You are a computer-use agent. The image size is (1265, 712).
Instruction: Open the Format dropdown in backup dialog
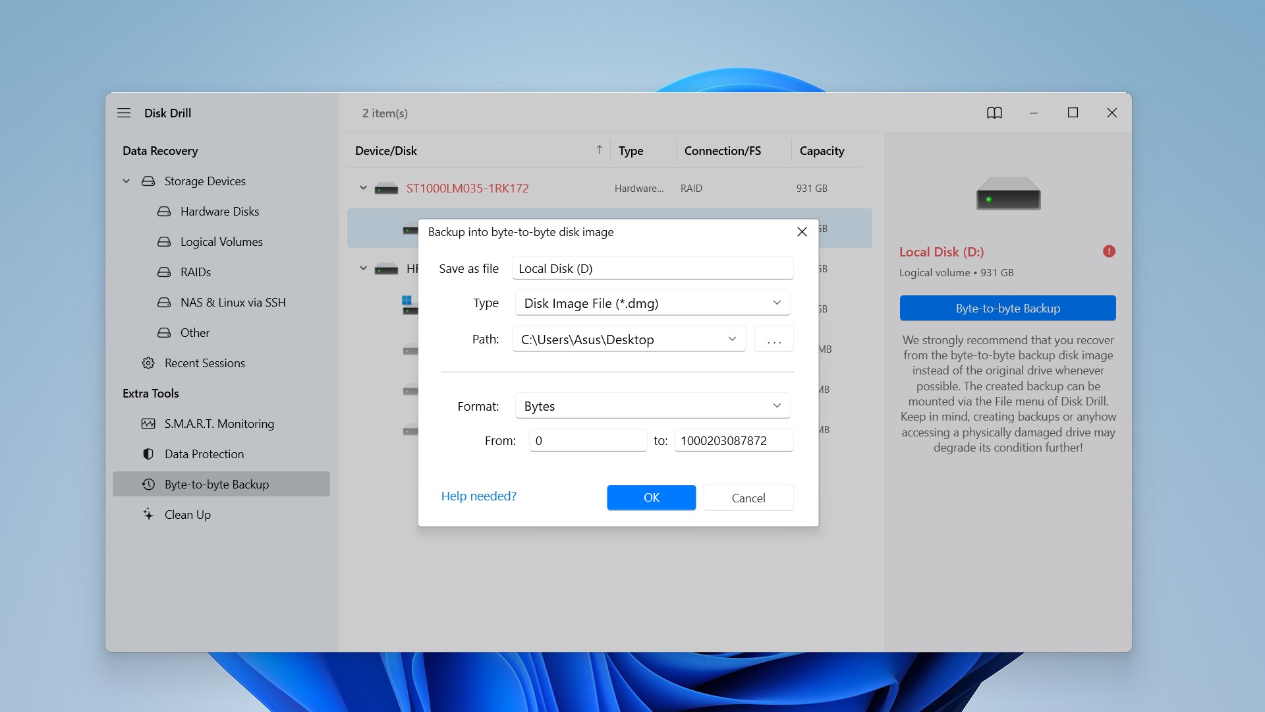[x=652, y=406]
